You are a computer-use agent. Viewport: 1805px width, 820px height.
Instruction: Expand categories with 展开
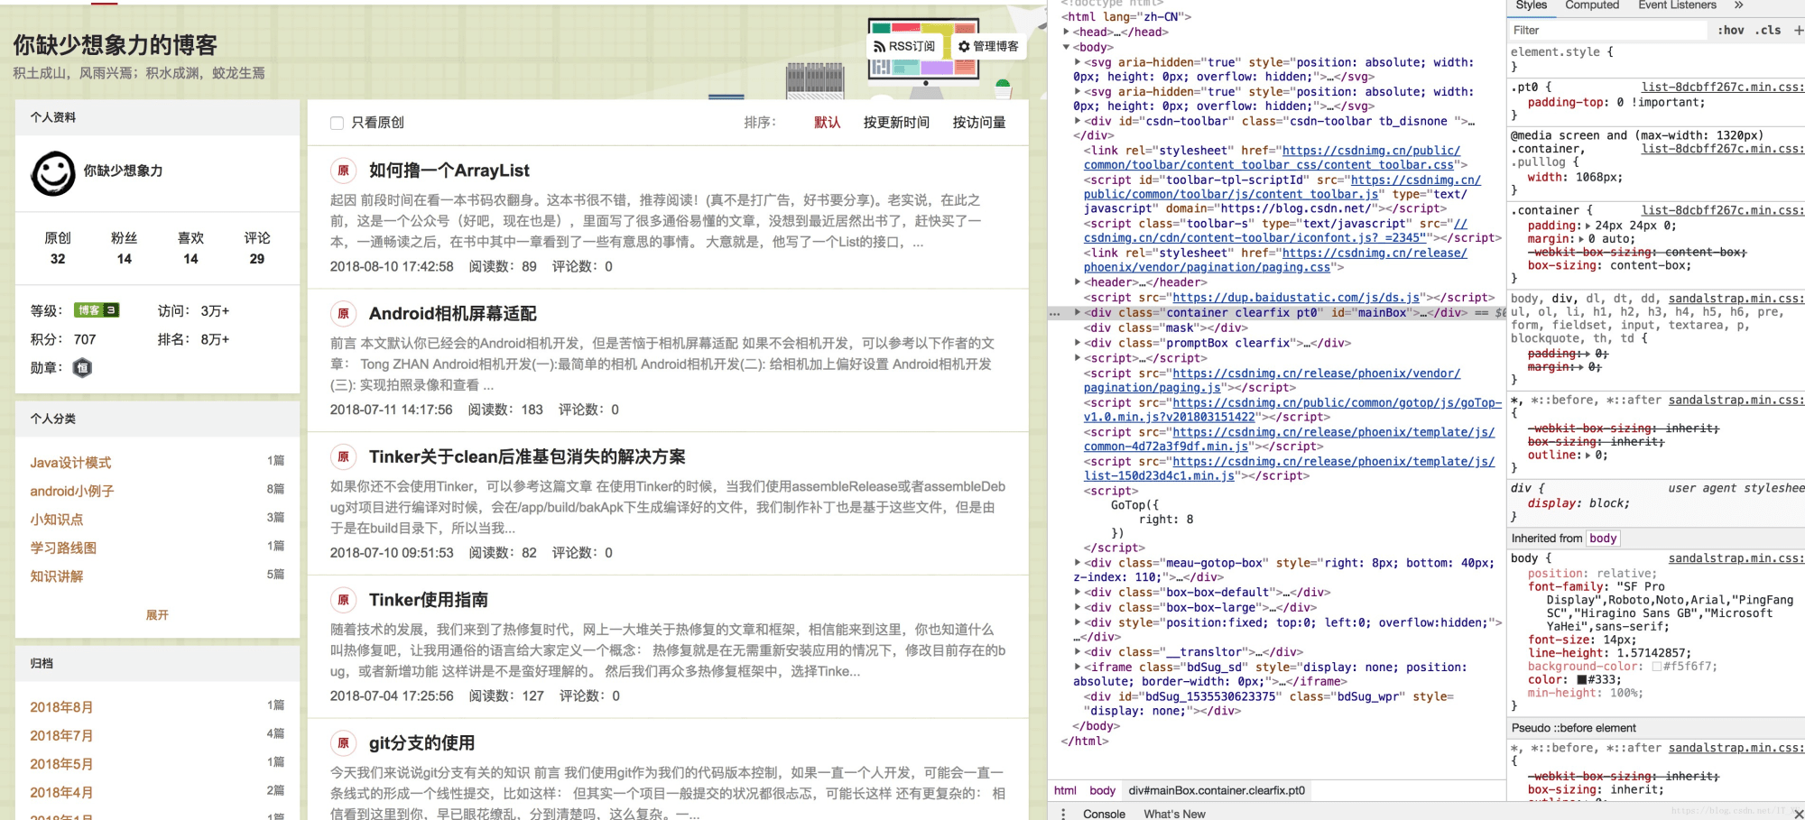(157, 615)
